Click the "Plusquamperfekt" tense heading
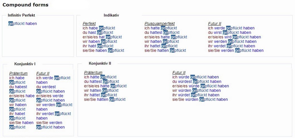Image resolution: width=295 pixels, height=138 pixels. [x=160, y=24]
